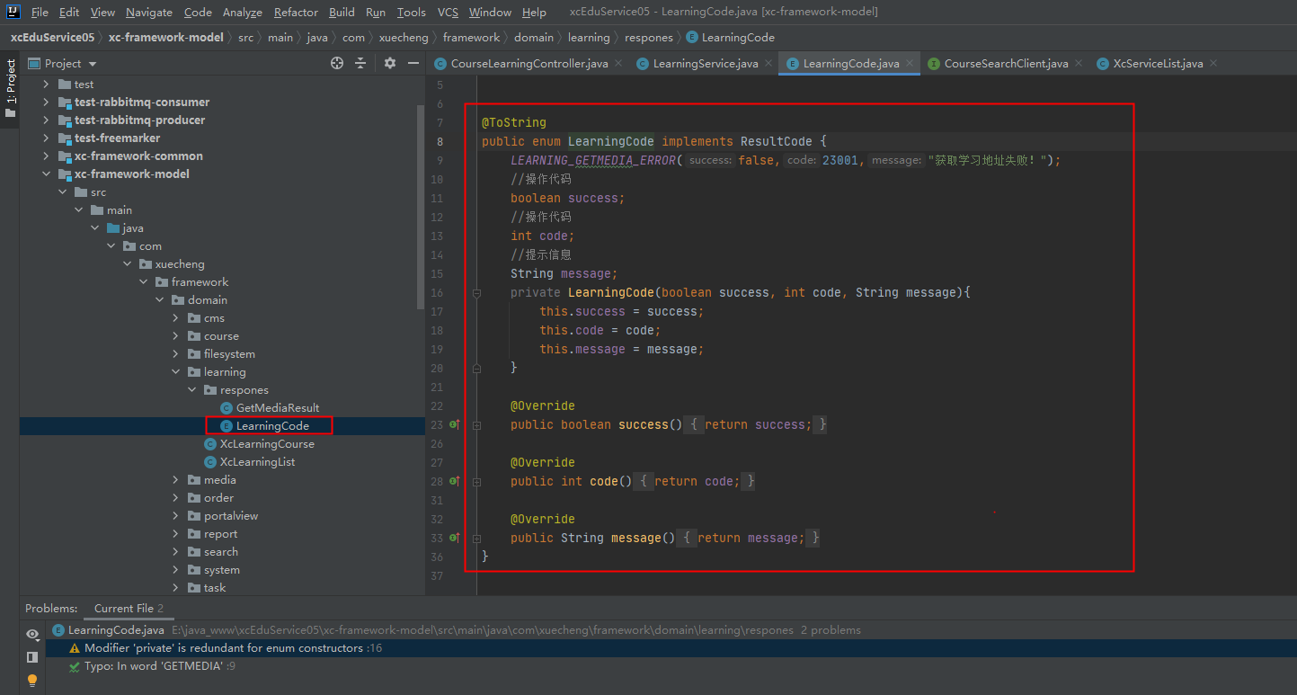Click the locate/select opened file target icon
The width and height of the screenshot is (1297, 695).
337,63
